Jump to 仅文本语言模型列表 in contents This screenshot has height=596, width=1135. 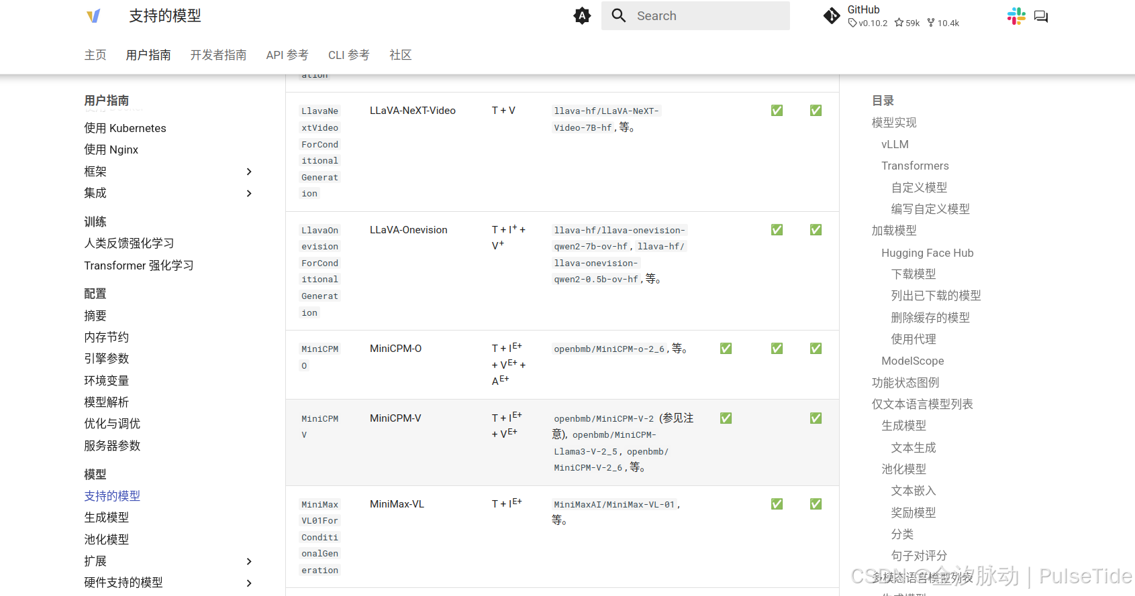pyautogui.click(x=922, y=404)
